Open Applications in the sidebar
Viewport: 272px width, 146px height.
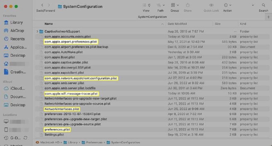tap(15, 47)
